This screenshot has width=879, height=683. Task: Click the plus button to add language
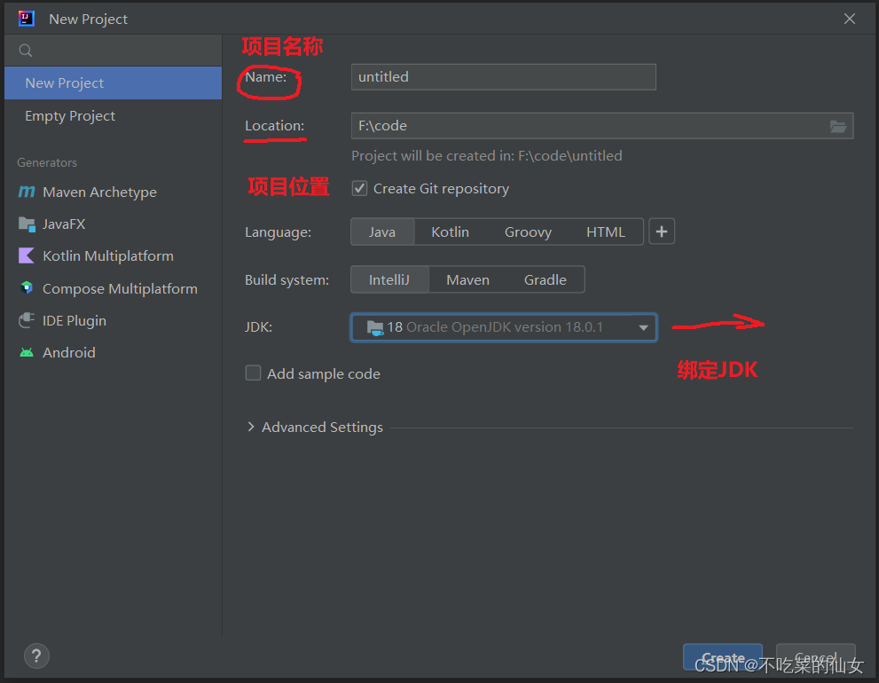coord(662,232)
